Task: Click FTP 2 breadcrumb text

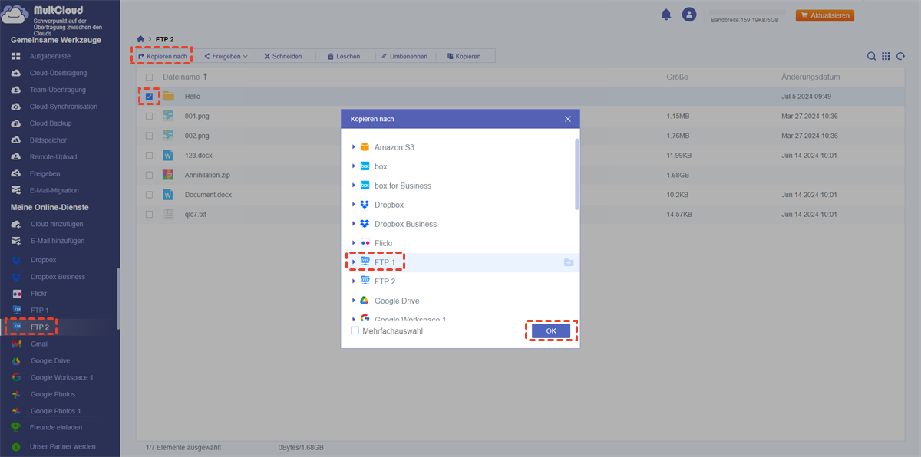Action: click(165, 38)
